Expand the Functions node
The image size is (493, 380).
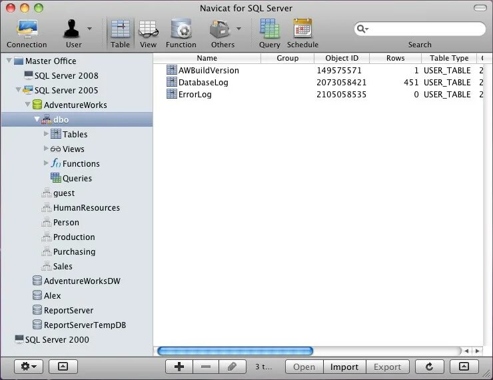click(x=46, y=163)
